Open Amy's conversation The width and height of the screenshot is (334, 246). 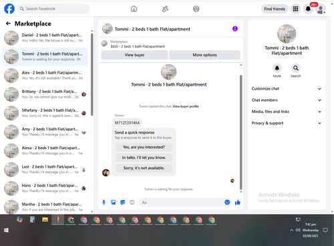(x=45, y=132)
